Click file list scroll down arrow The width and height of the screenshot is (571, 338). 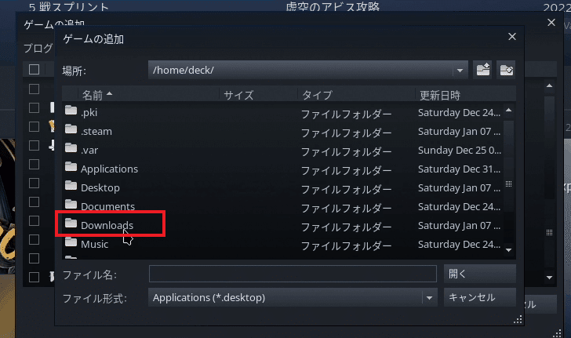click(509, 250)
